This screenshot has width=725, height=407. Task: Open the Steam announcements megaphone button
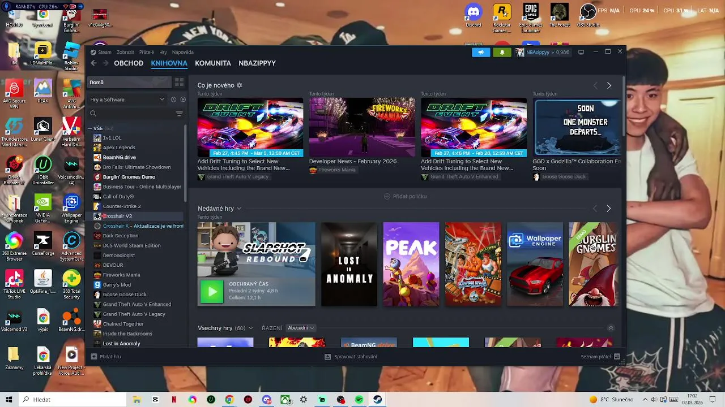point(481,52)
